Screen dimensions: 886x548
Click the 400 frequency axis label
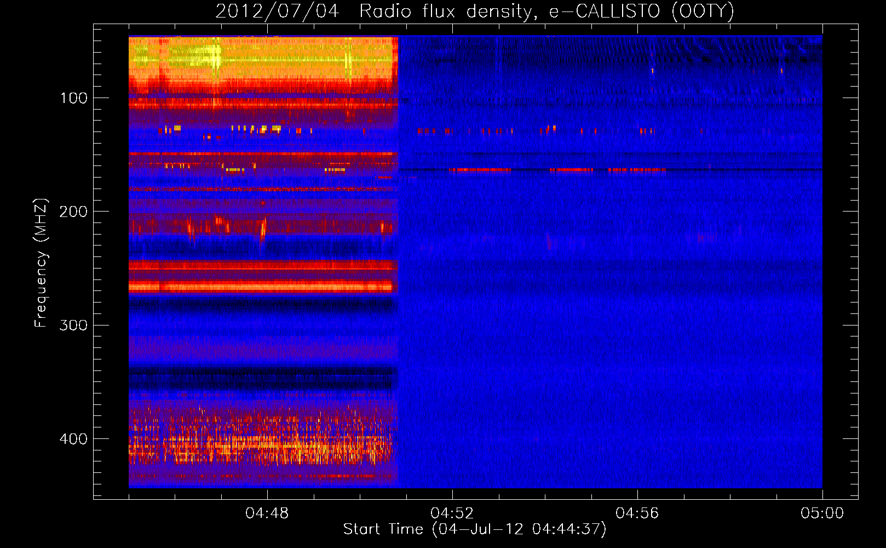pos(73,439)
